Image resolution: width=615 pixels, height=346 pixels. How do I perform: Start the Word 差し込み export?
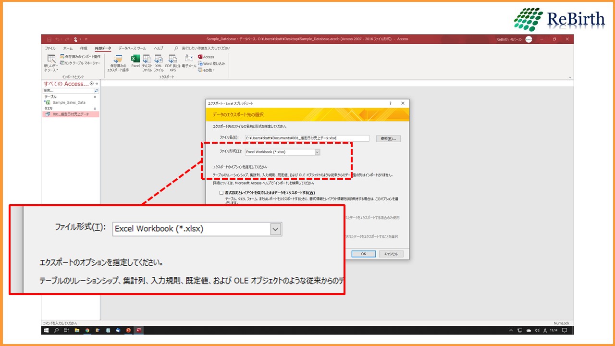point(211,63)
